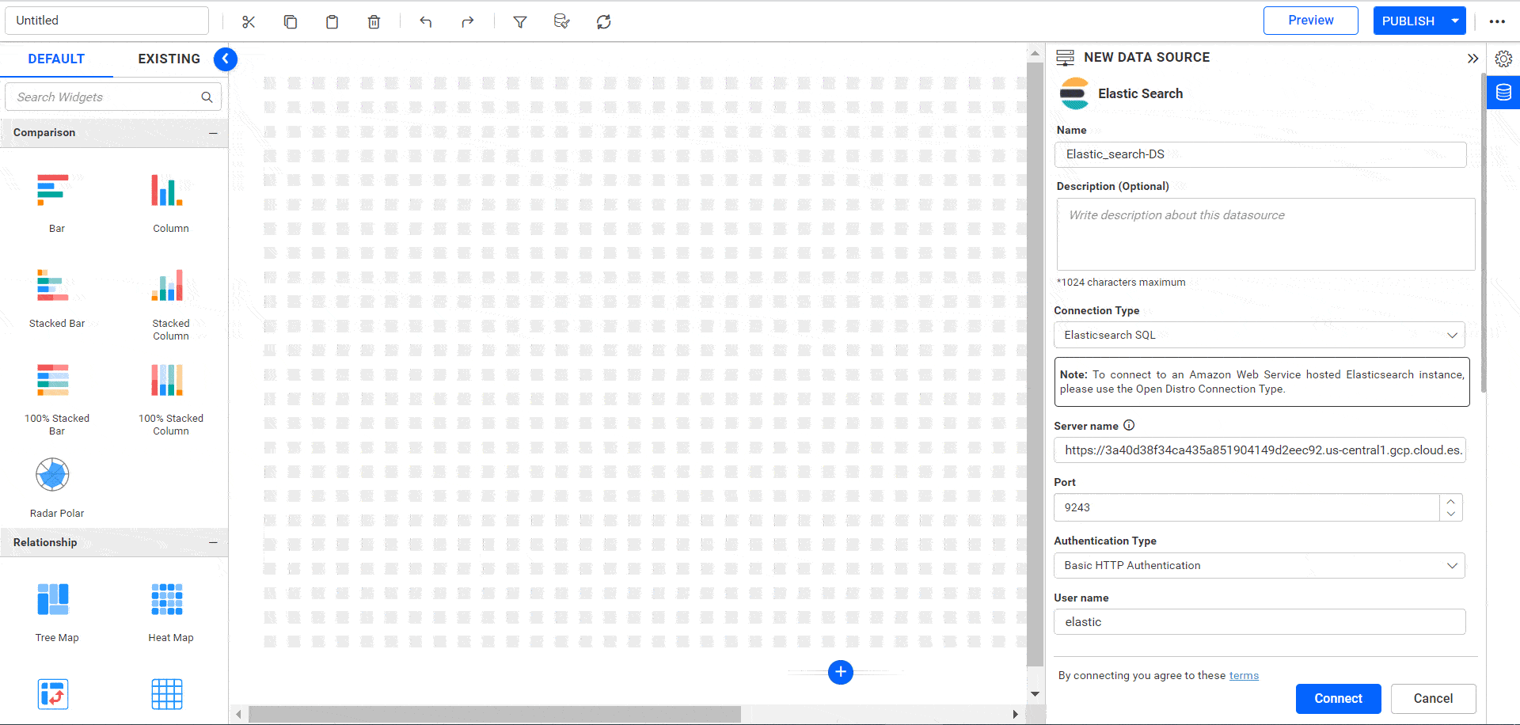Open the Connection Type dropdown

1259,335
